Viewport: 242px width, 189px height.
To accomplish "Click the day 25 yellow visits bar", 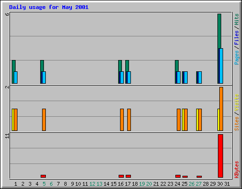I will coord(183,120).
